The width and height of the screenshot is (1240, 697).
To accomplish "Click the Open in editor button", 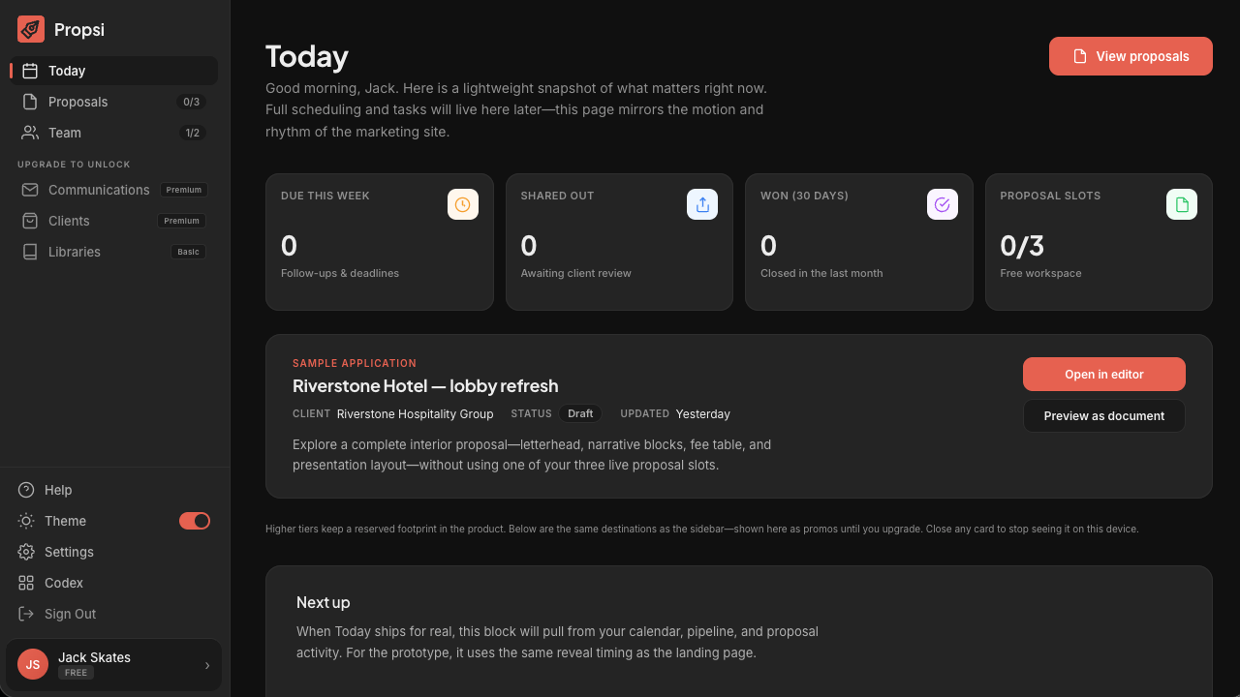I will tap(1104, 375).
